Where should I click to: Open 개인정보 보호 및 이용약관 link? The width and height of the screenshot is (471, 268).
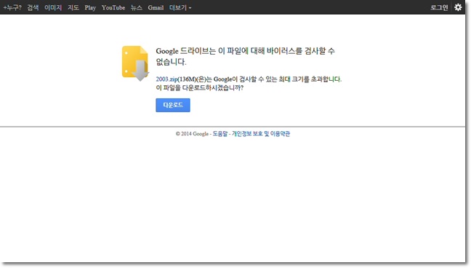[261, 134]
